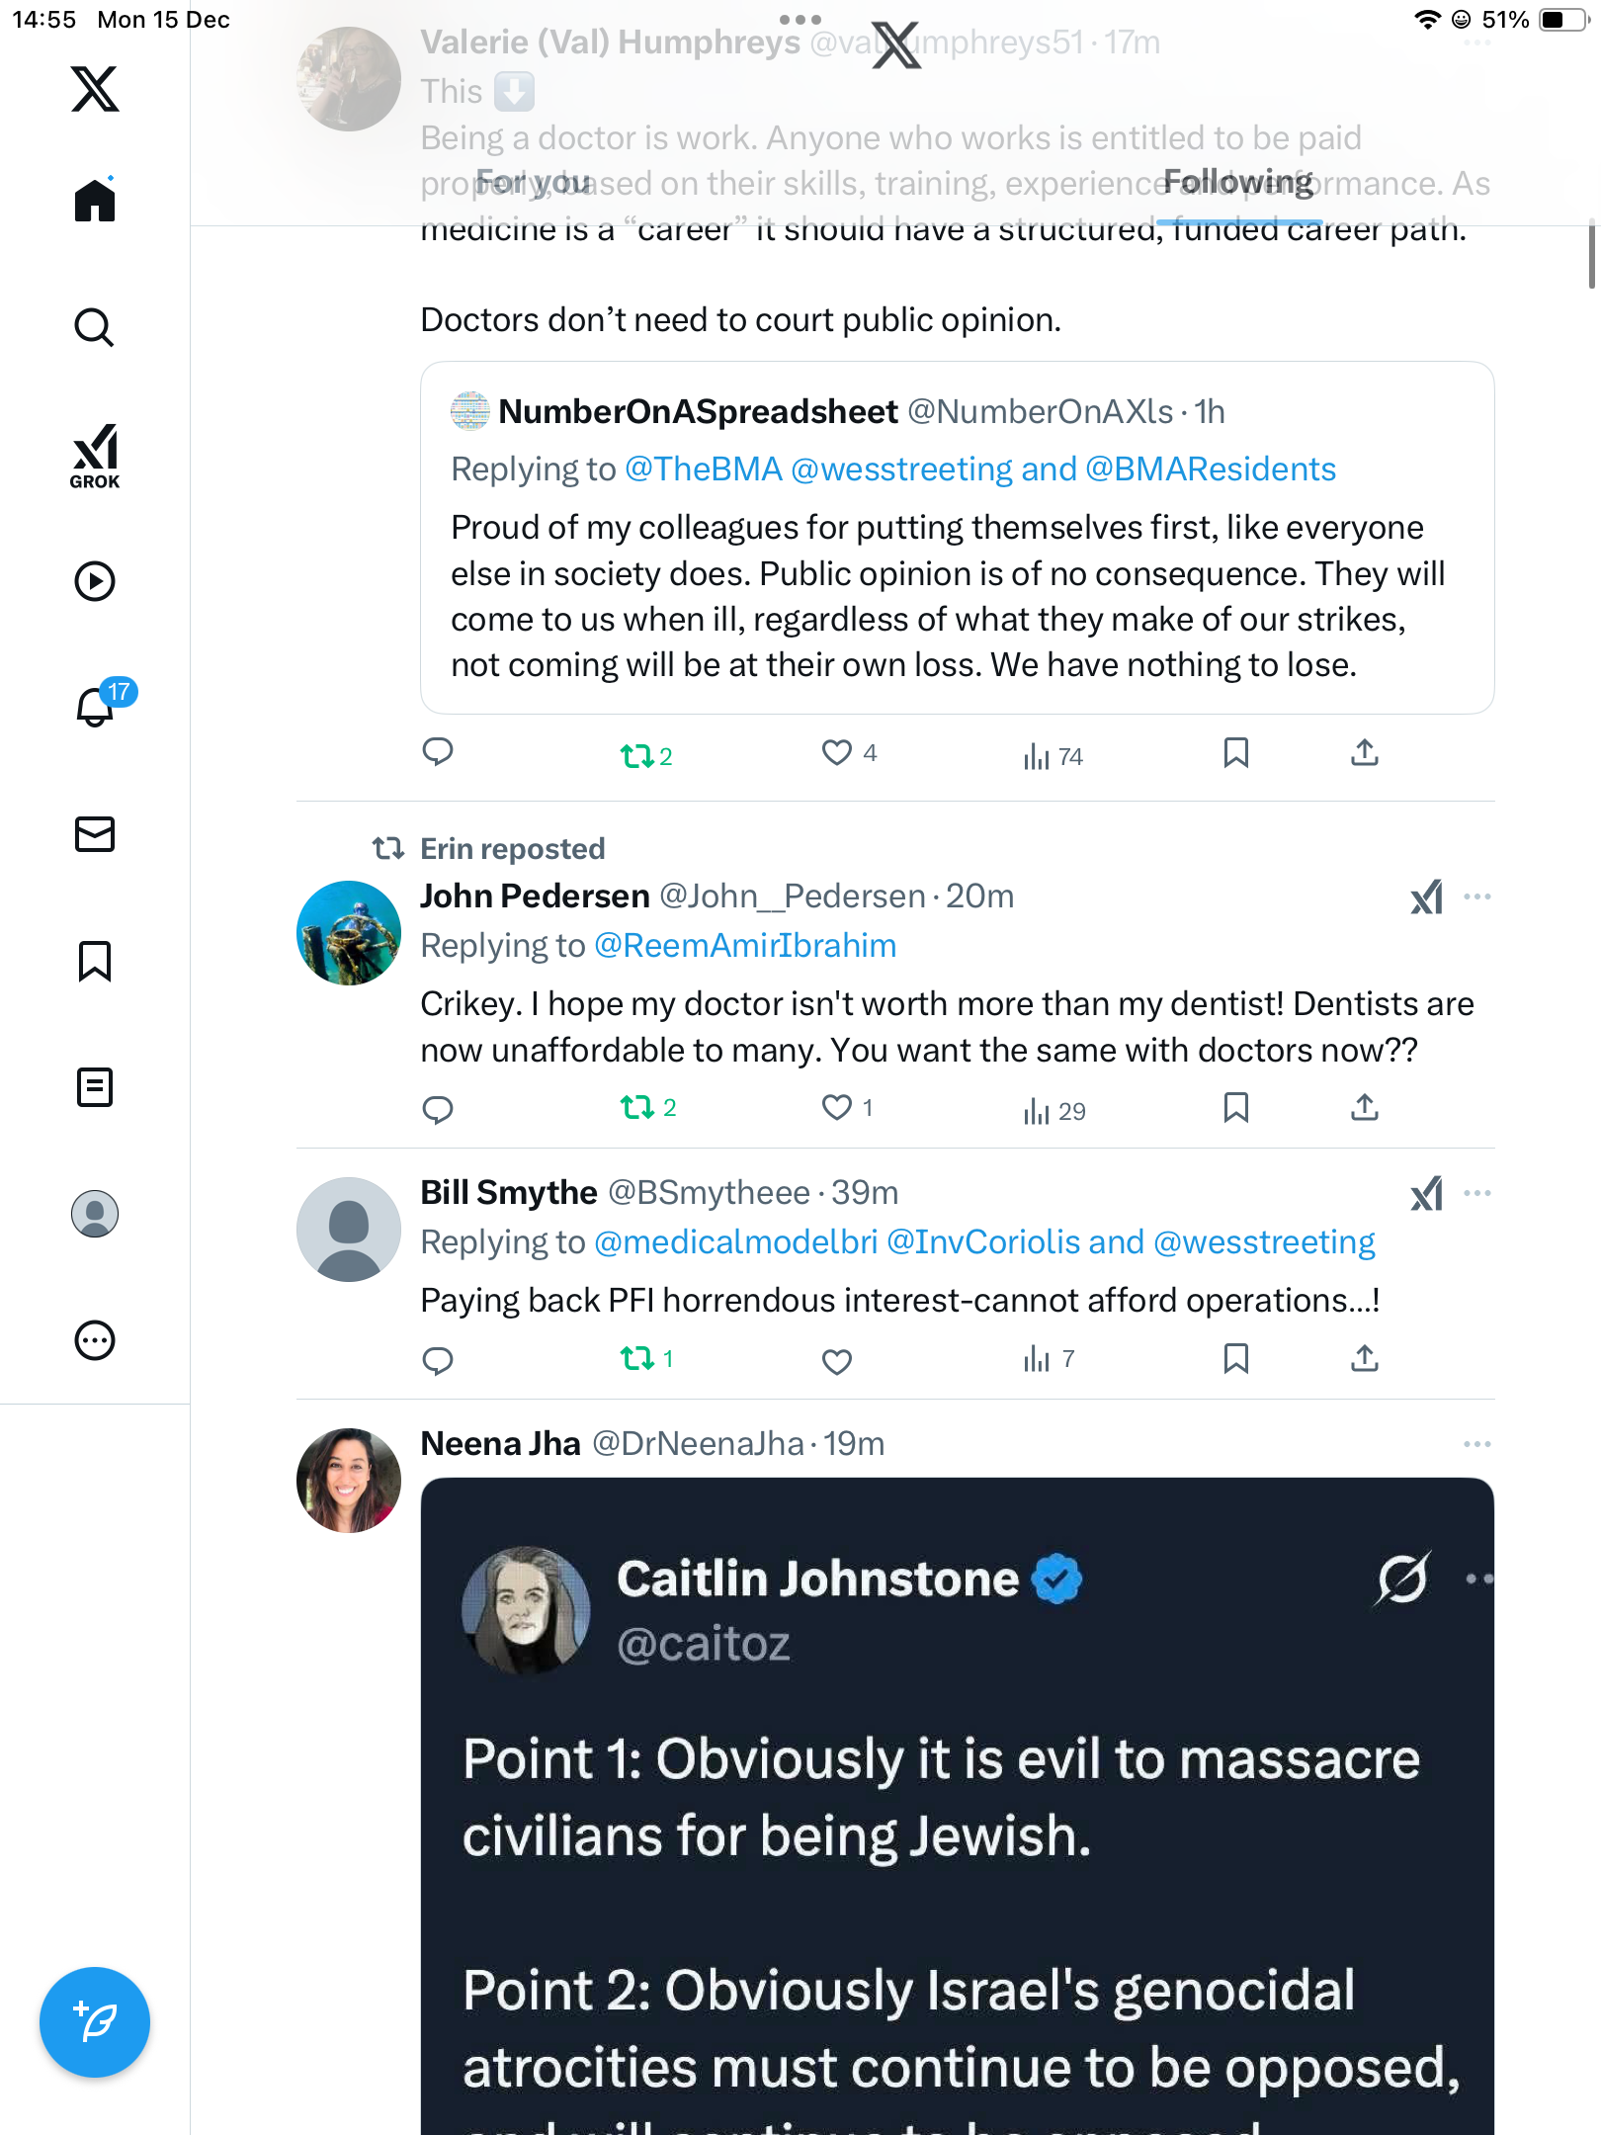Switch to the For you tab
This screenshot has height=2135, width=1601.
click(x=534, y=183)
